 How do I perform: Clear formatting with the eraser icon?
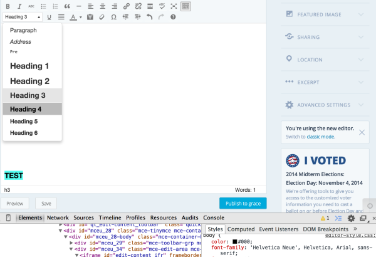click(x=102, y=17)
